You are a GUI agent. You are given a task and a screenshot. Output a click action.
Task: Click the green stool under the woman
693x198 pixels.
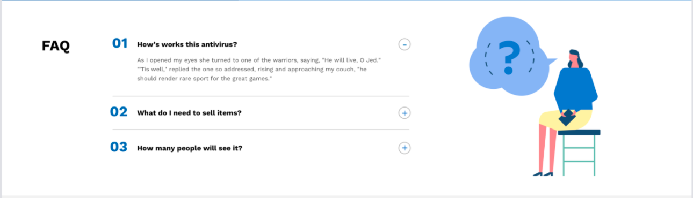[579, 153]
